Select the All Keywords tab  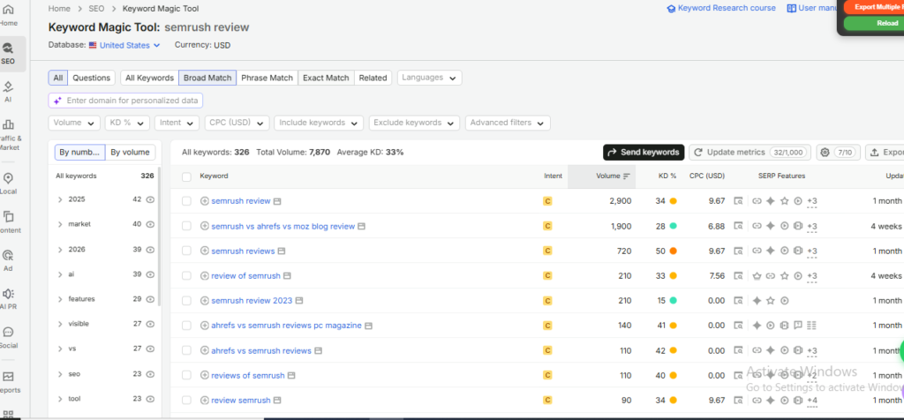pos(149,78)
